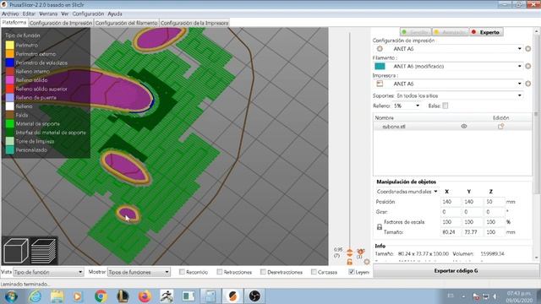Enable the Desretracciones checkbox
The image size is (541, 304).
click(263, 272)
